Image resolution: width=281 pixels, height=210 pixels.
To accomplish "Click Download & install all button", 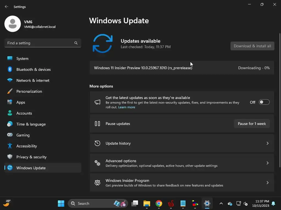I will point(252,46).
